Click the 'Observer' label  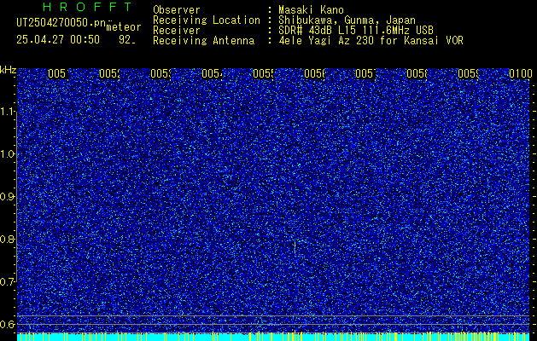177,10
